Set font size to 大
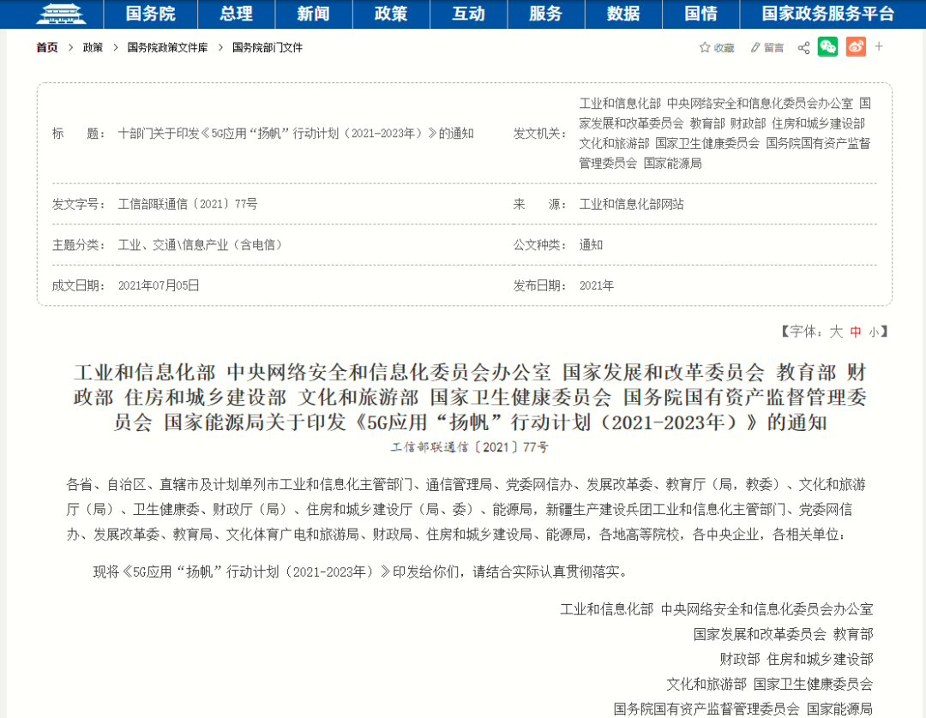This screenshot has height=718, width=926. click(x=835, y=332)
